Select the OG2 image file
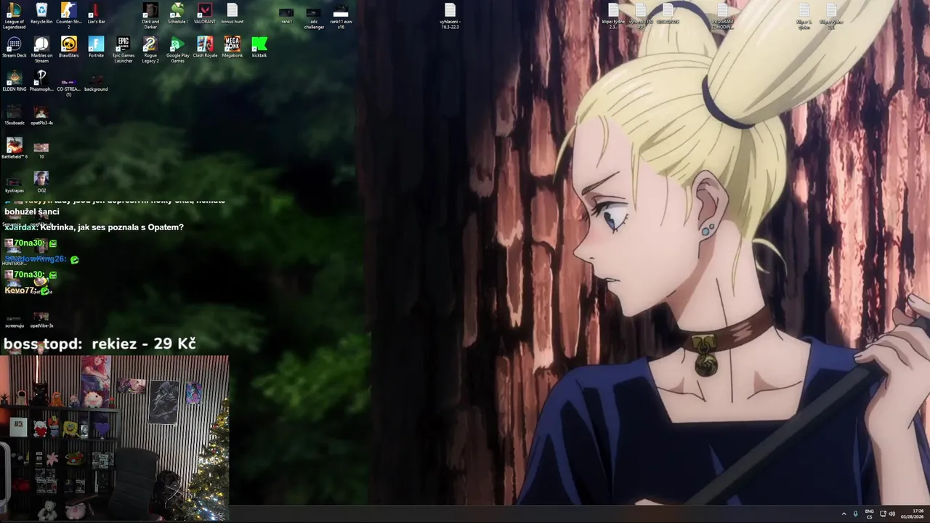The image size is (930, 523). point(41,182)
